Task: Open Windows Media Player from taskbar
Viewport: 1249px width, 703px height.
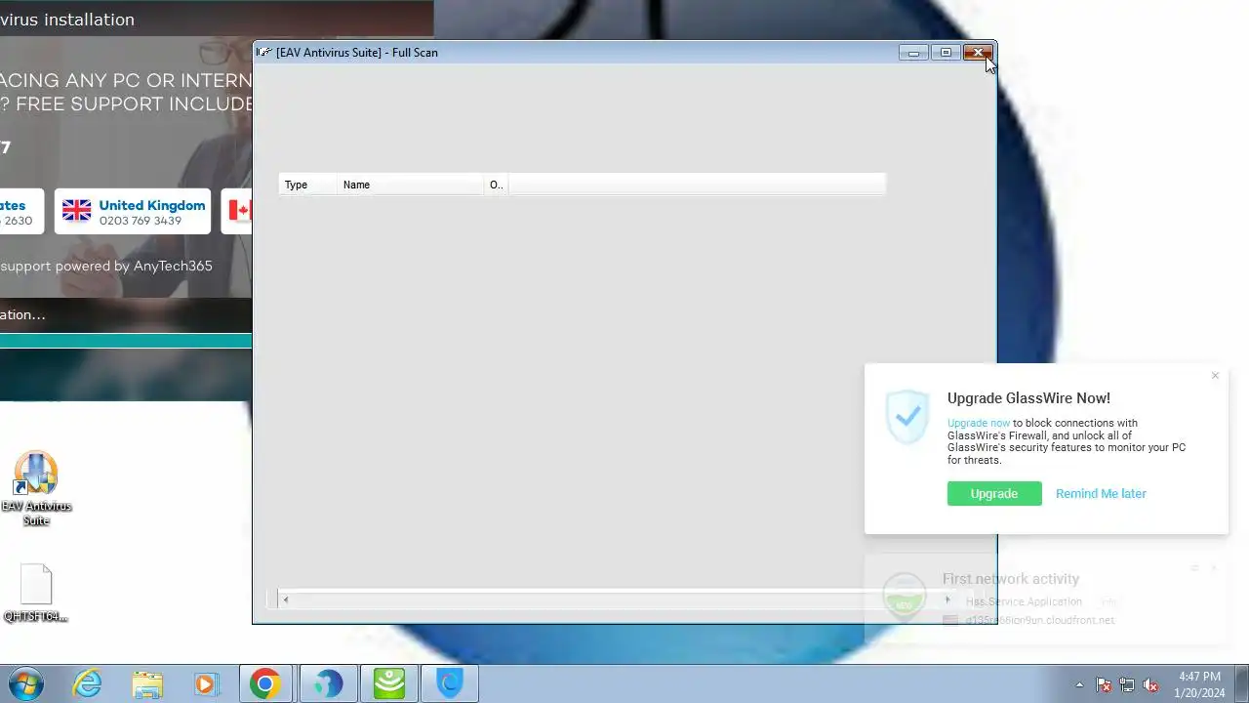Action: tap(206, 684)
